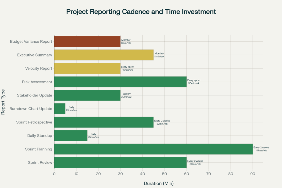282x188 pixels.
Task: Select the longest bar, Sprint Planning
Action: 153,149
